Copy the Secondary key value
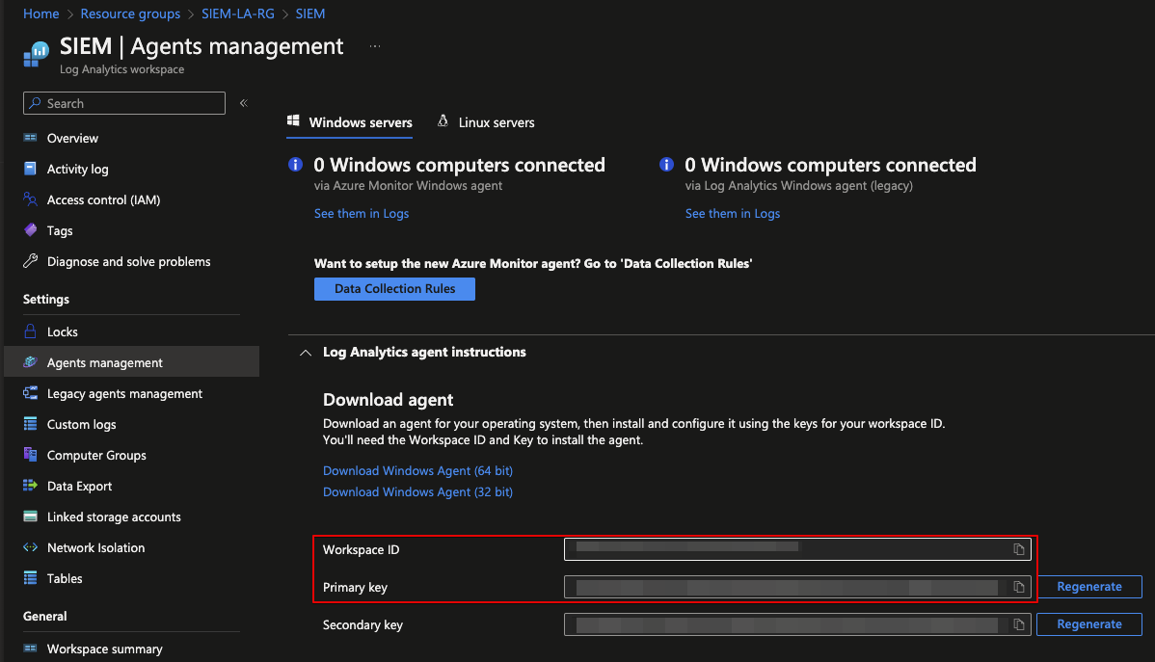 [x=1018, y=624]
